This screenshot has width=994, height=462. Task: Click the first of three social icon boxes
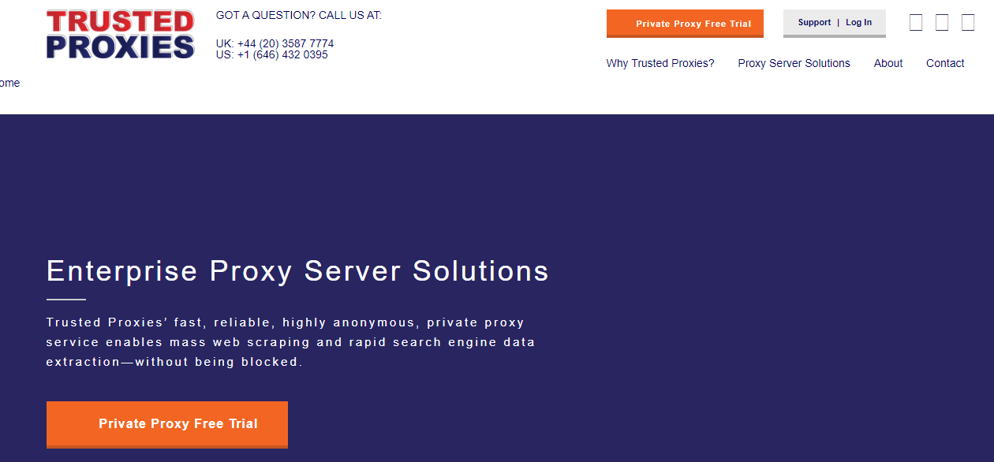(x=916, y=22)
